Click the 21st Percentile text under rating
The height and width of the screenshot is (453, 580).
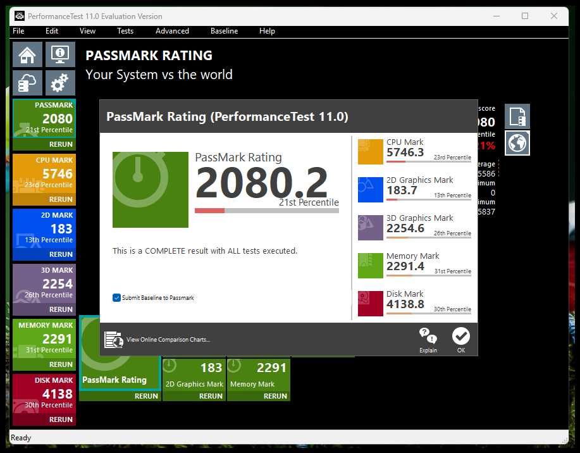(309, 202)
